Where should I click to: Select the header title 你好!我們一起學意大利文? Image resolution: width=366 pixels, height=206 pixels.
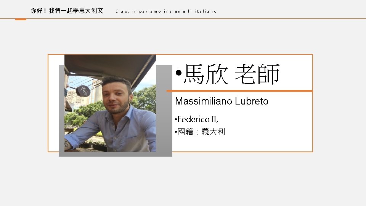67,11
